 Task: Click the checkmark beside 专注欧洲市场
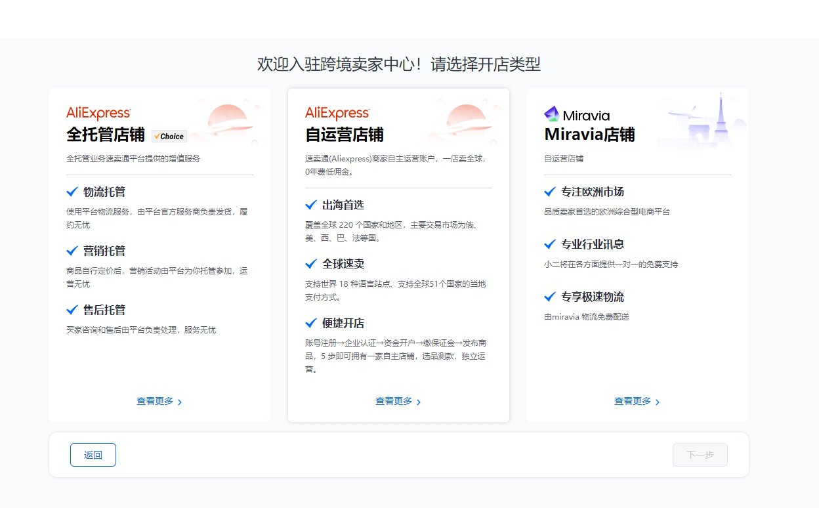click(550, 192)
